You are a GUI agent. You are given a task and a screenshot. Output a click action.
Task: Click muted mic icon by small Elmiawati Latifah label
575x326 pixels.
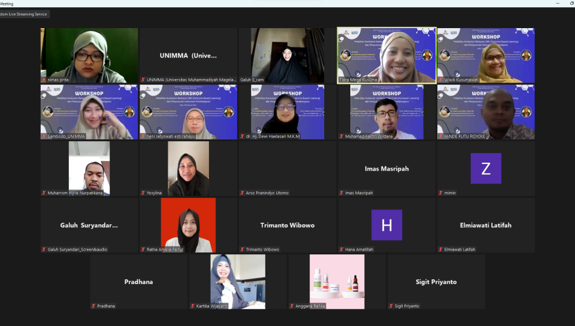pyautogui.click(x=440, y=249)
